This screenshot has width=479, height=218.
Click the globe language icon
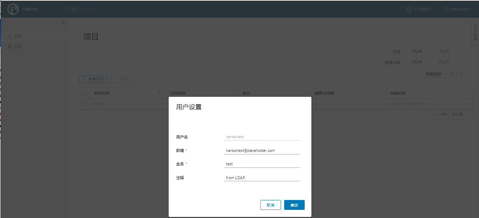(409, 9)
